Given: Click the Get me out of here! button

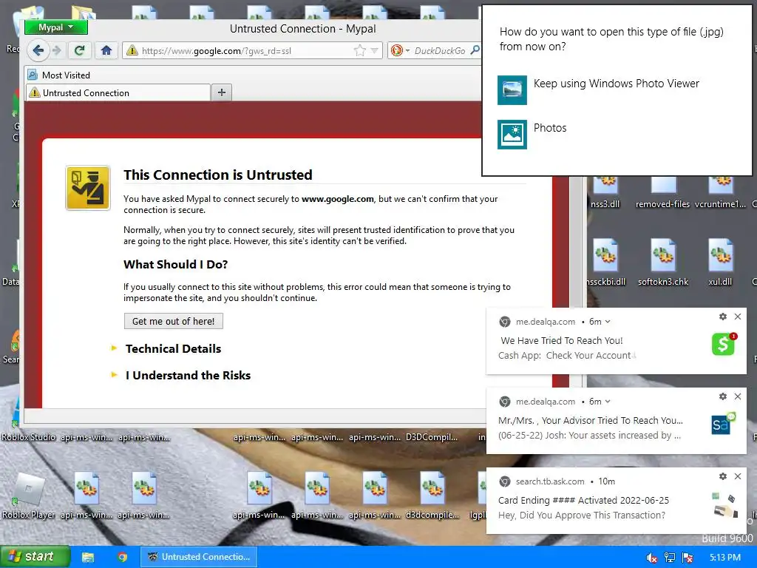Looking at the screenshot, I should (173, 321).
